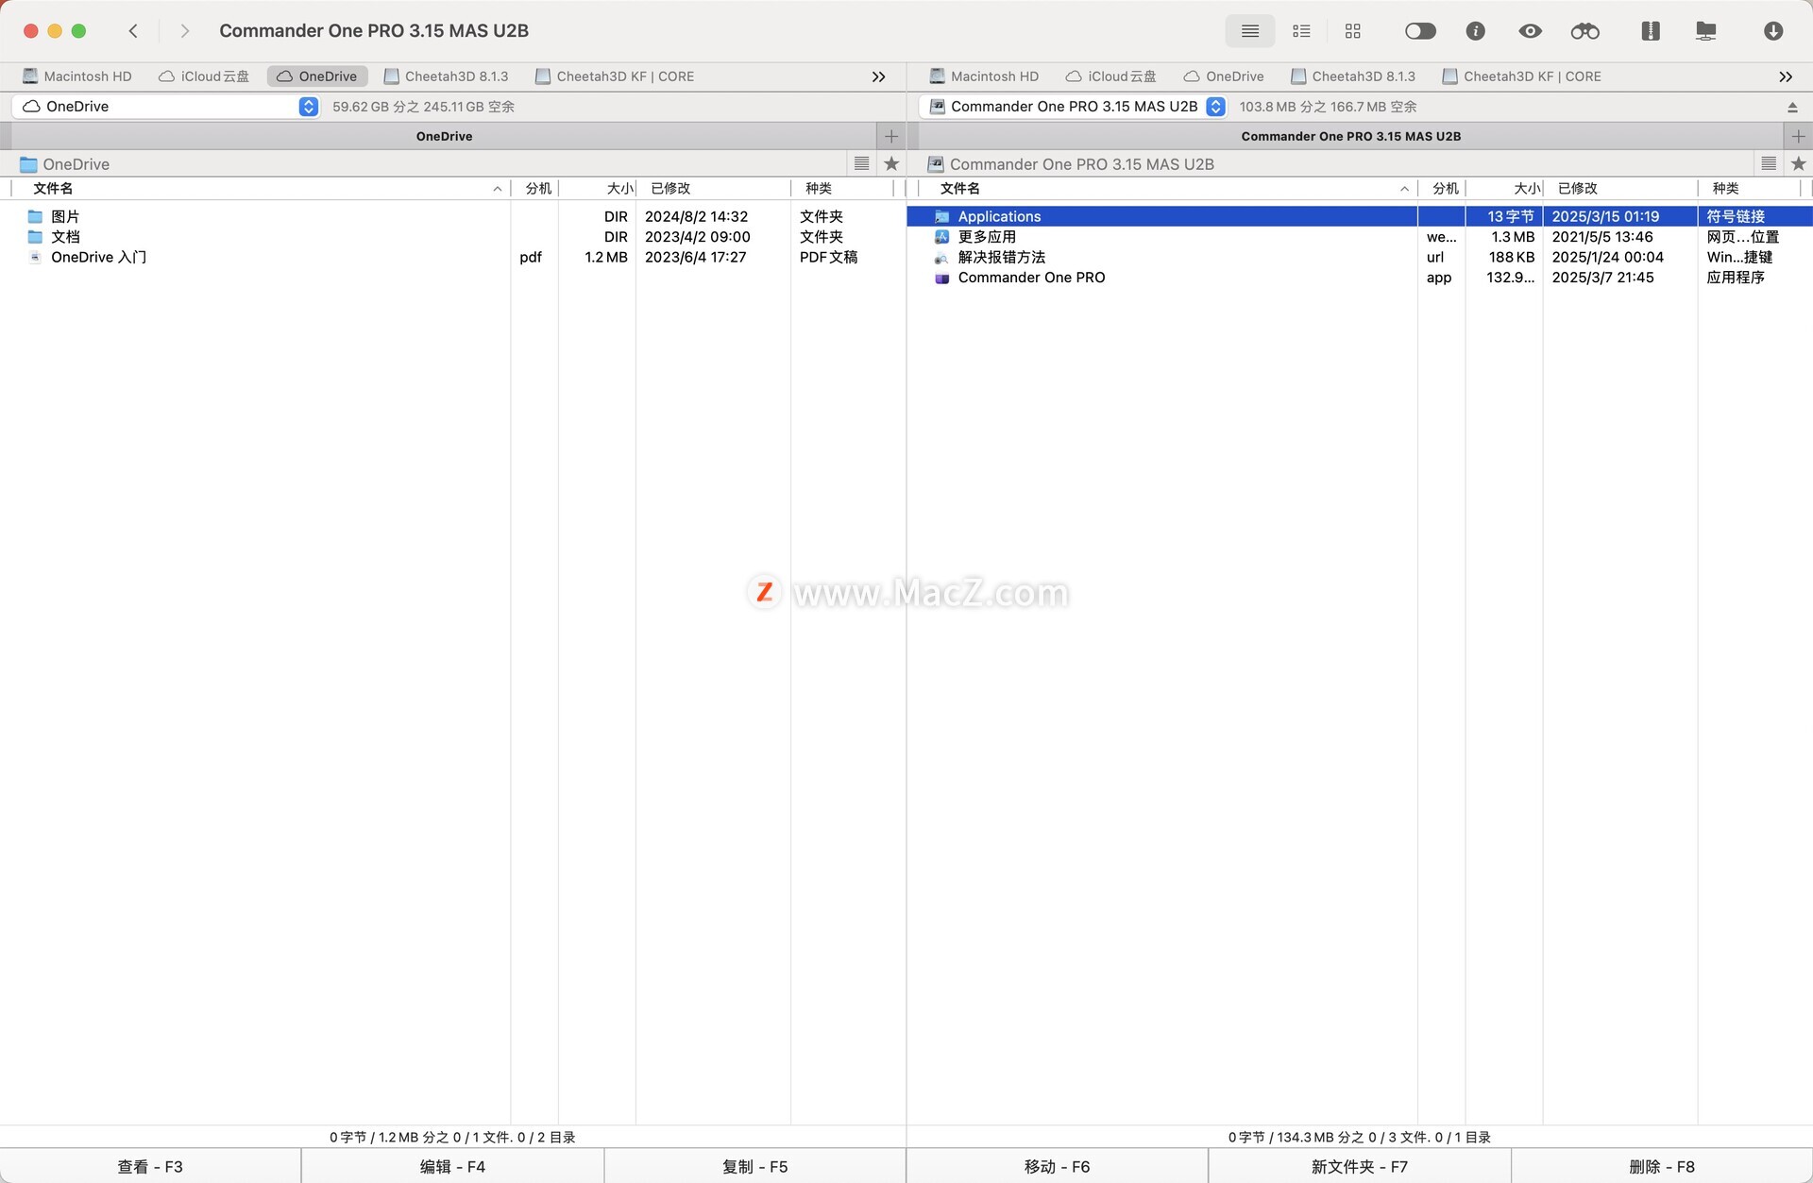Select Cheetah3D KF | CORE in left bar
Viewport: 1813px width, 1183px height.
tap(614, 76)
